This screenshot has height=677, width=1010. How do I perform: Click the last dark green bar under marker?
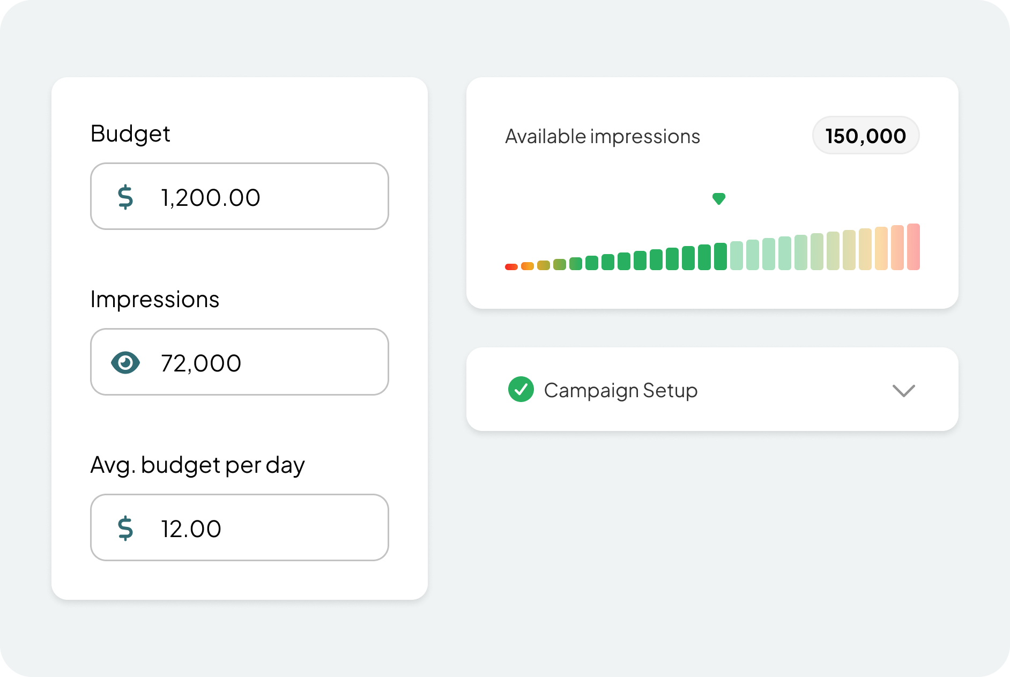[721, 256]
